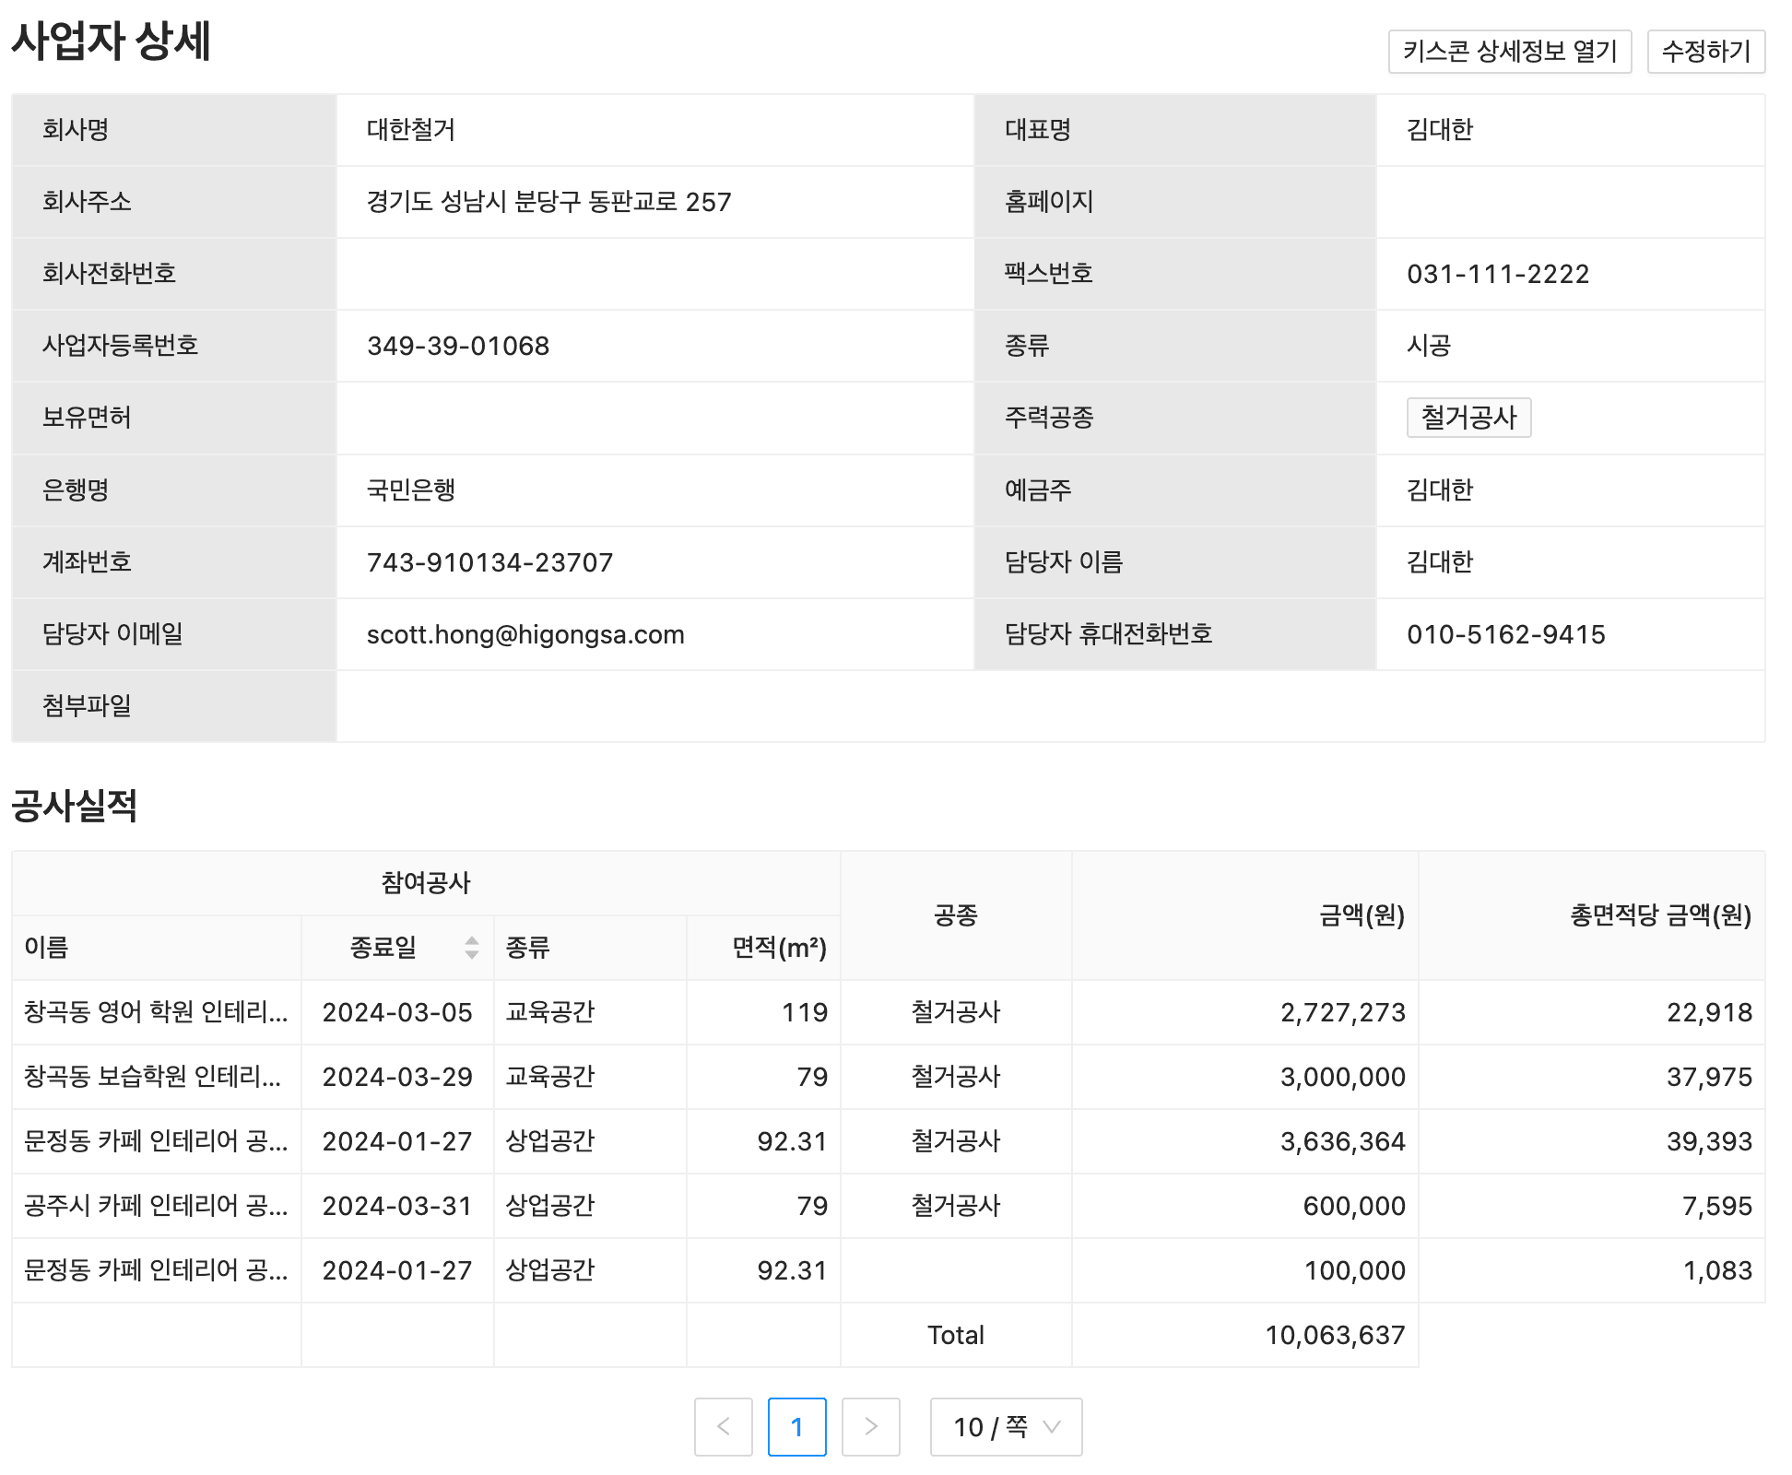This screenshot has width=1792, height=1475.
Task: Click the 공주시 카페 인테리어 row name
Action: 156,1206
